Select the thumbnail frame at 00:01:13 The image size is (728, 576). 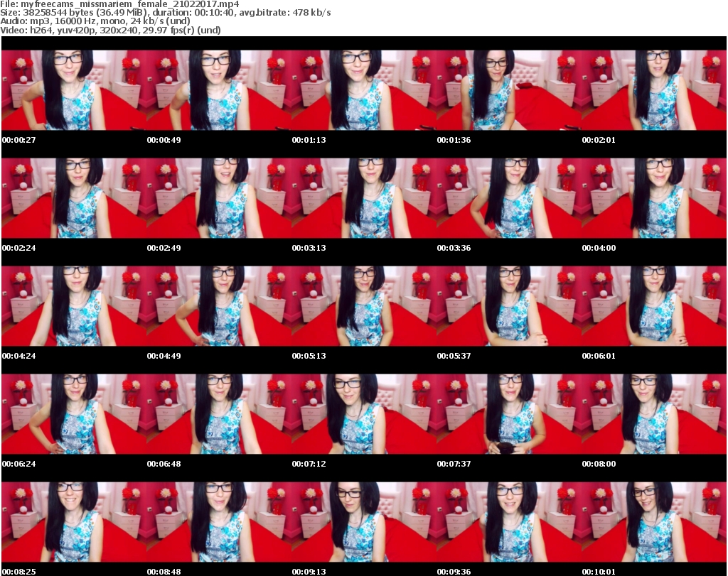coord(364,90)
